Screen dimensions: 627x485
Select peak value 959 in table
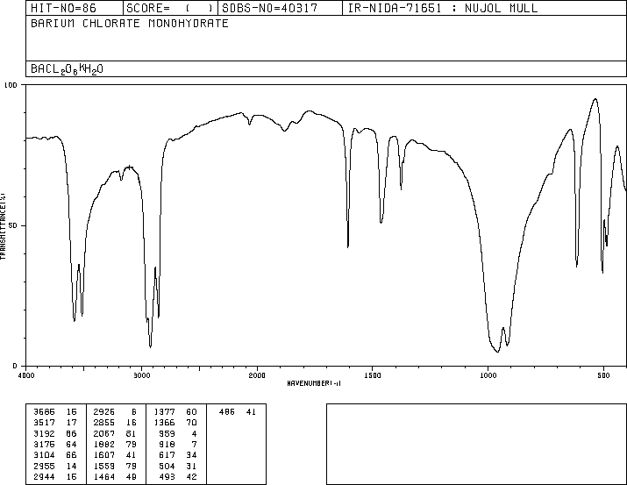[167, 433]
